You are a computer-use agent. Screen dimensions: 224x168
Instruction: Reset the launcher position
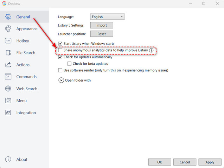coord(101,34)
